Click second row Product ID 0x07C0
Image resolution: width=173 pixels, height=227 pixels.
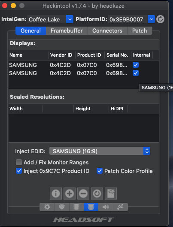[87, 73]
